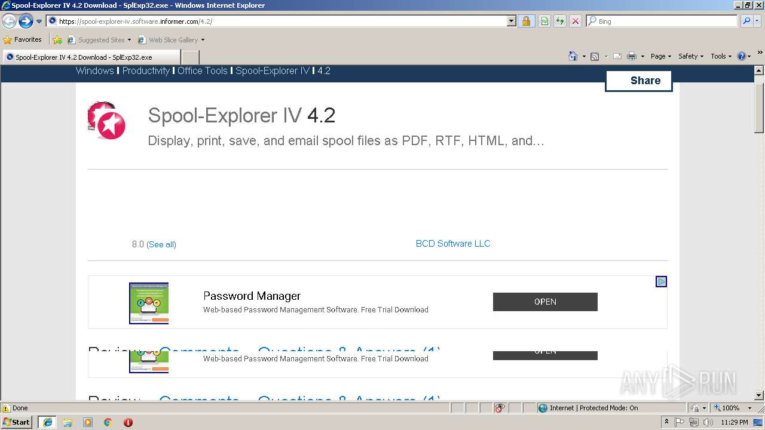Click the Spool-Explorer IV app logo
The width and height of the screenshot is (765, 430).
pos(106,121)
